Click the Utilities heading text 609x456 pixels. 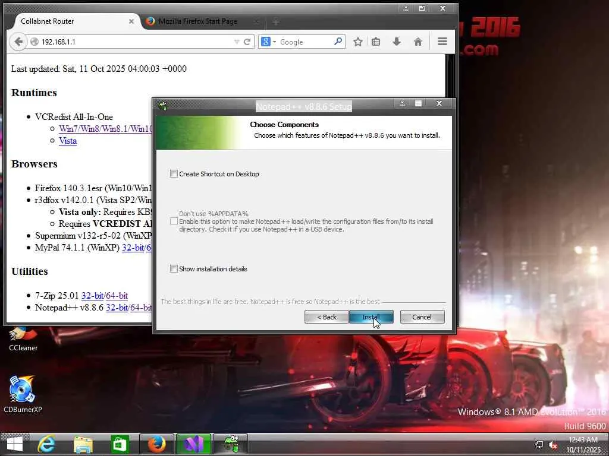pos(30,271)
